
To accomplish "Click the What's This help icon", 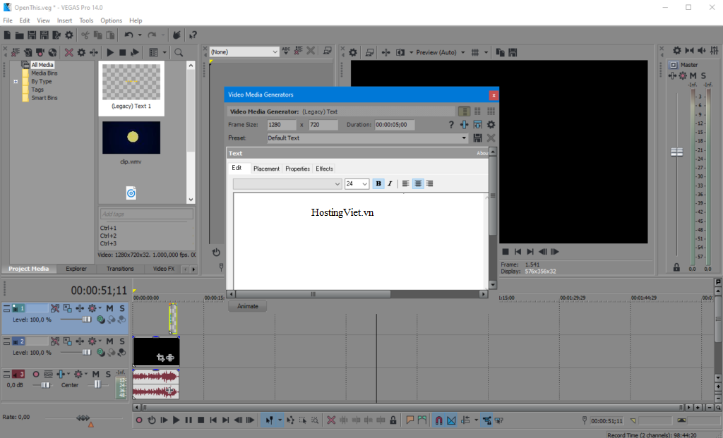I will point(193,35).
